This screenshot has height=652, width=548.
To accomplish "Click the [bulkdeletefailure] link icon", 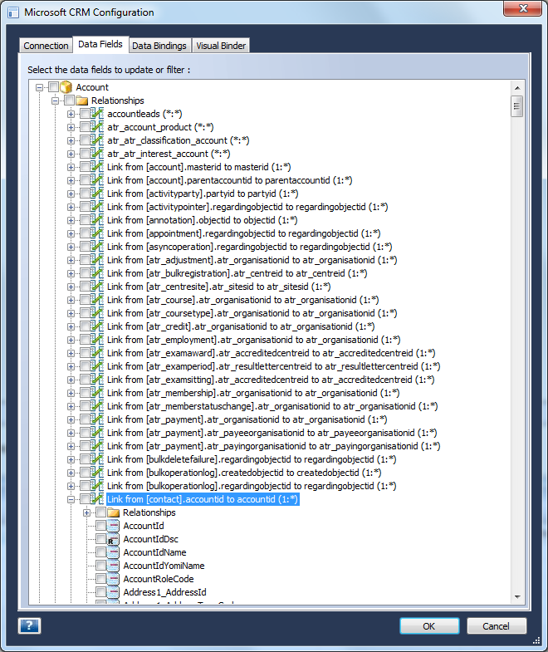I will (98, 459).
